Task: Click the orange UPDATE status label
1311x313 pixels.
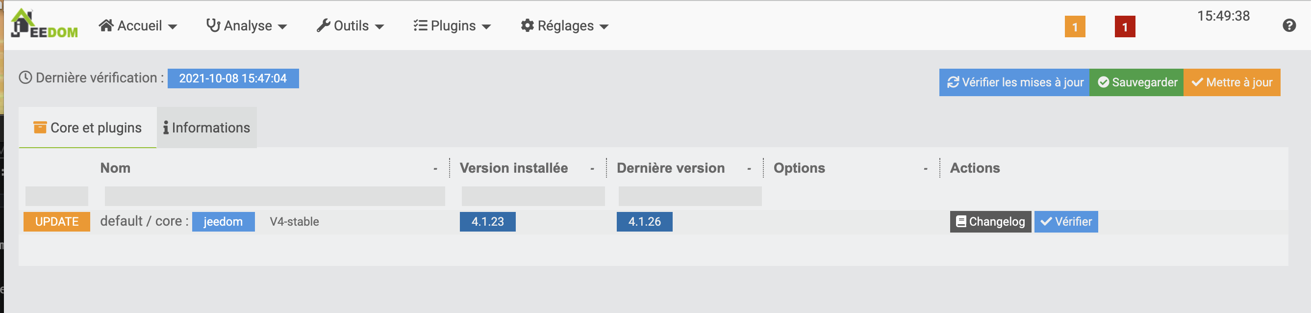Action: [56, 221]
